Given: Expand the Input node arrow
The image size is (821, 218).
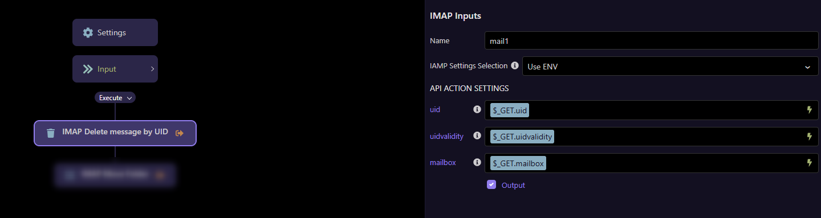Looking at the screenshot, I should [152, 69].
